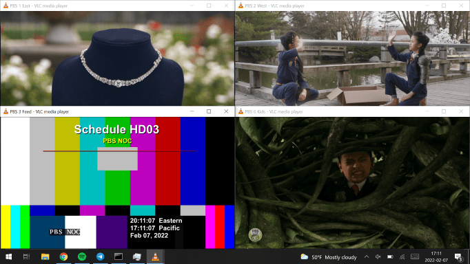Click the necklace video in PBS 1 East
Image resolution: width=470 pixels, height=264 pixels.
click(x=117, y=58)
